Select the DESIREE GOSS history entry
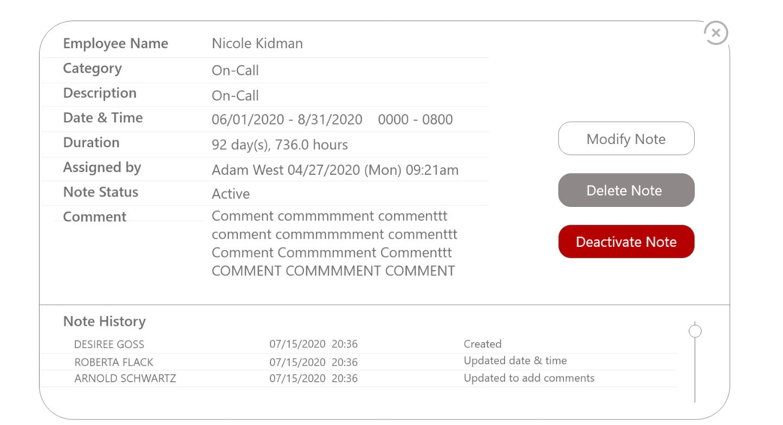 [109, 344]
